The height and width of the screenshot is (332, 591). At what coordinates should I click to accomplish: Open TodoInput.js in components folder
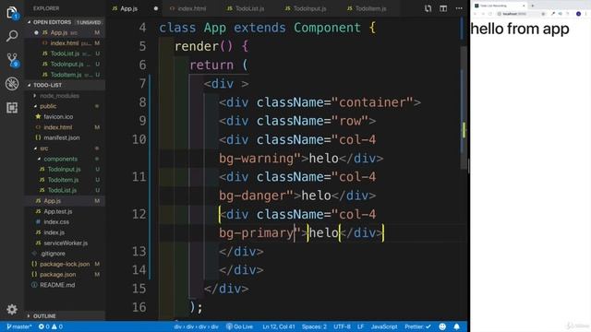pos(64,170)
